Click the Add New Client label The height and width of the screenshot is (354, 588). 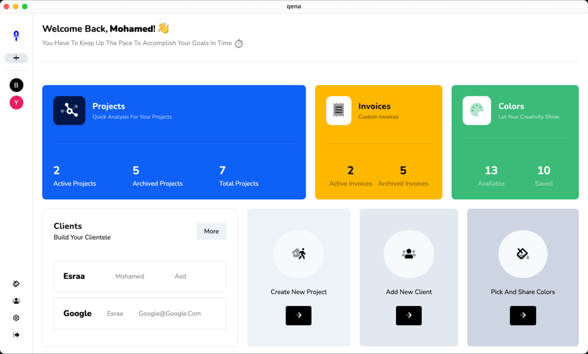coord(409,292)
